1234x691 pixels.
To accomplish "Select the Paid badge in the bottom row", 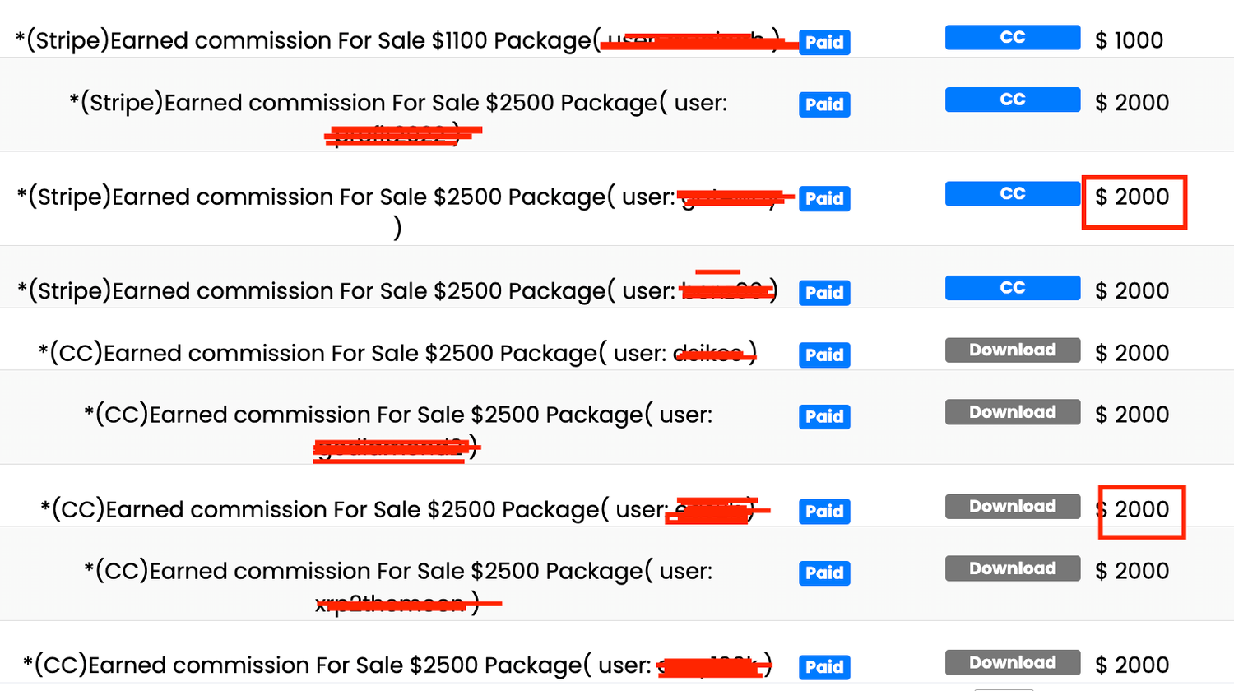I will [824, 667].
